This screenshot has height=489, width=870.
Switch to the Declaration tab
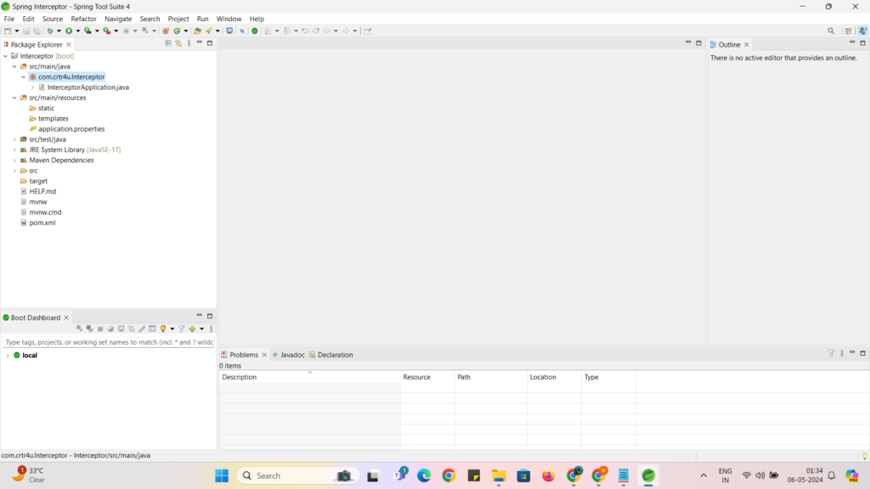(331, 355)
